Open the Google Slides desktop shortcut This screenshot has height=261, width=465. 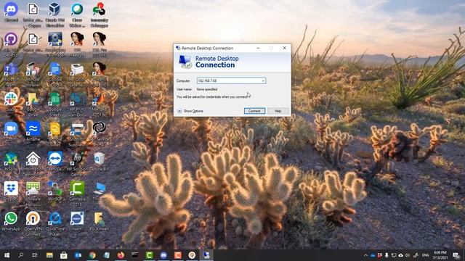(x=55, y=134)
